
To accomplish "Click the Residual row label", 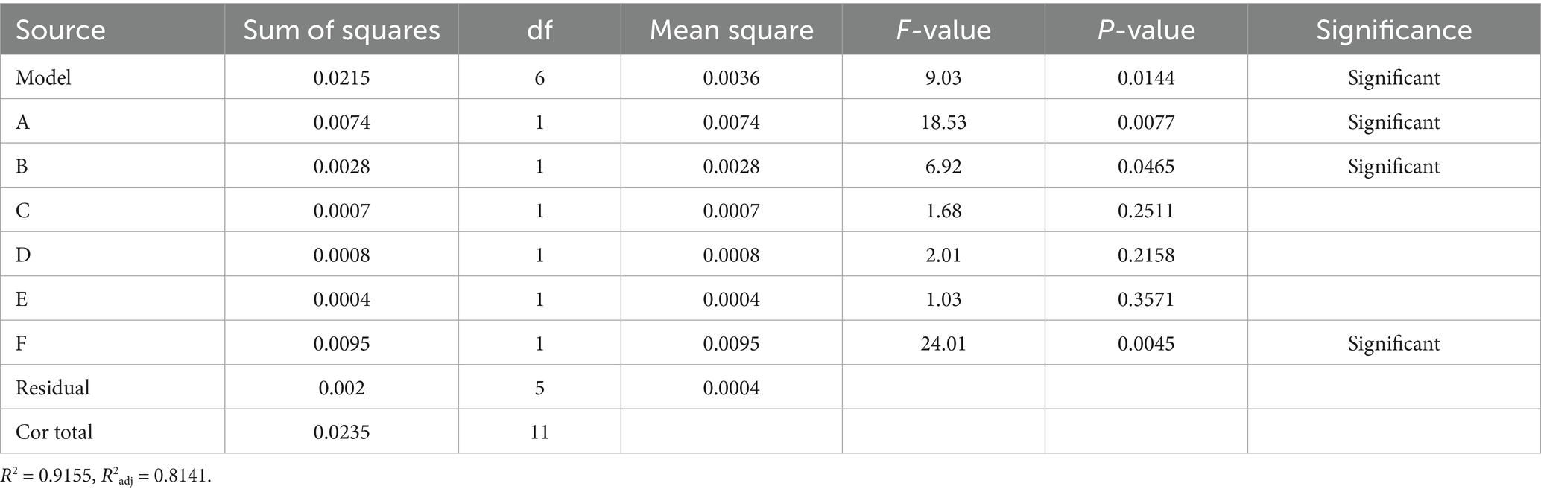I will click(53, 388).
